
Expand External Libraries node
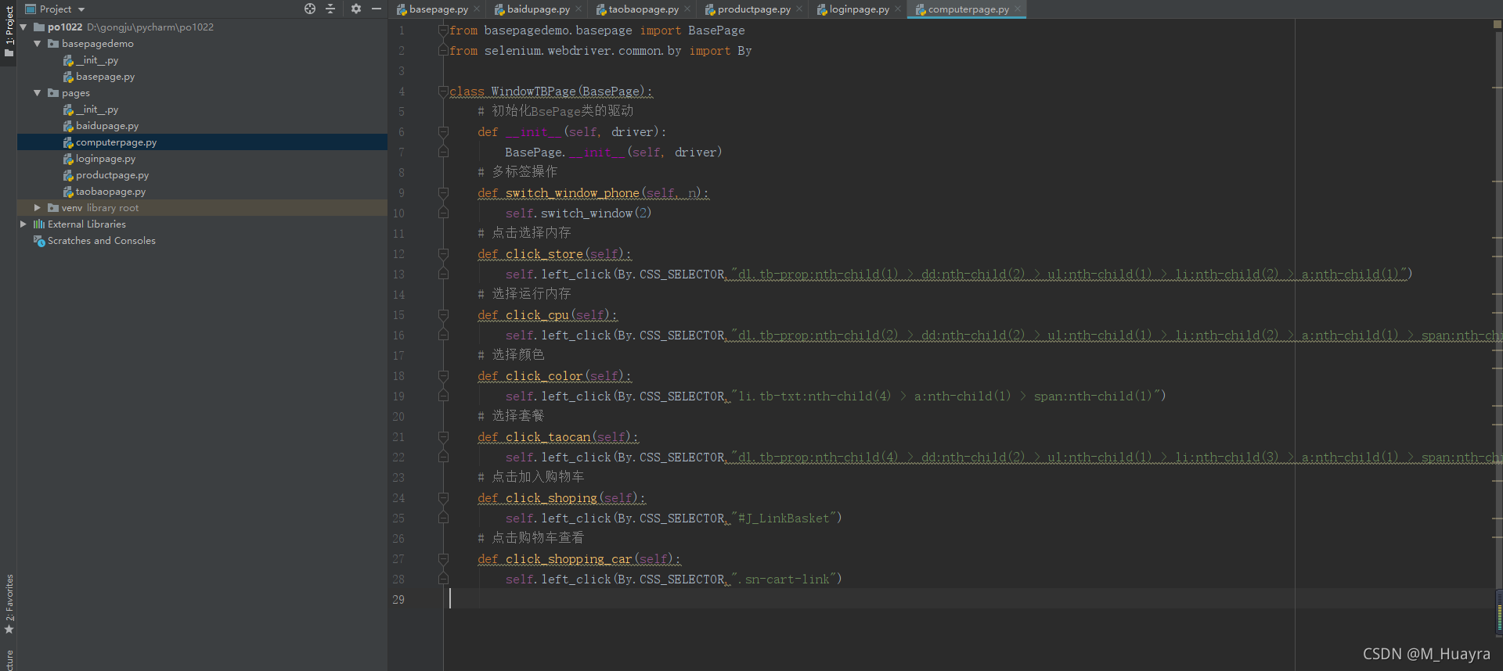tap(23, 224)
